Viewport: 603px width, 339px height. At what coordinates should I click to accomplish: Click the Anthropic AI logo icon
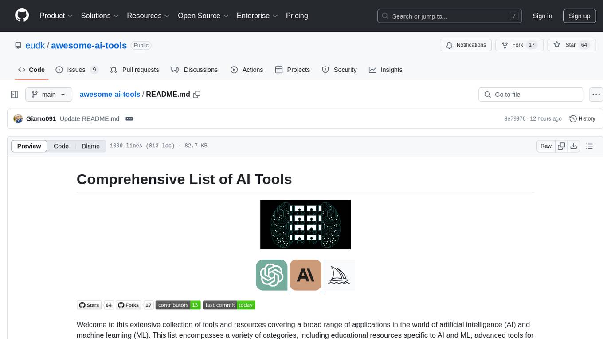pyautogui.click(x=305, y=275)
